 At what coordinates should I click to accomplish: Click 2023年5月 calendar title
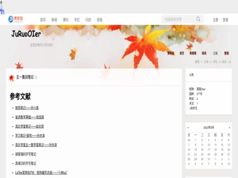point(209,127)
